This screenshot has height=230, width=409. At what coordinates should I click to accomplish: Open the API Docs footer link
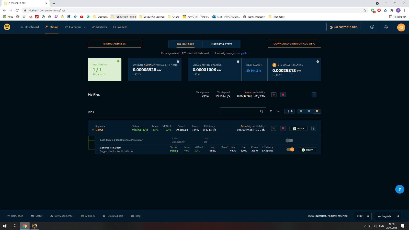(x=88, y=216)
